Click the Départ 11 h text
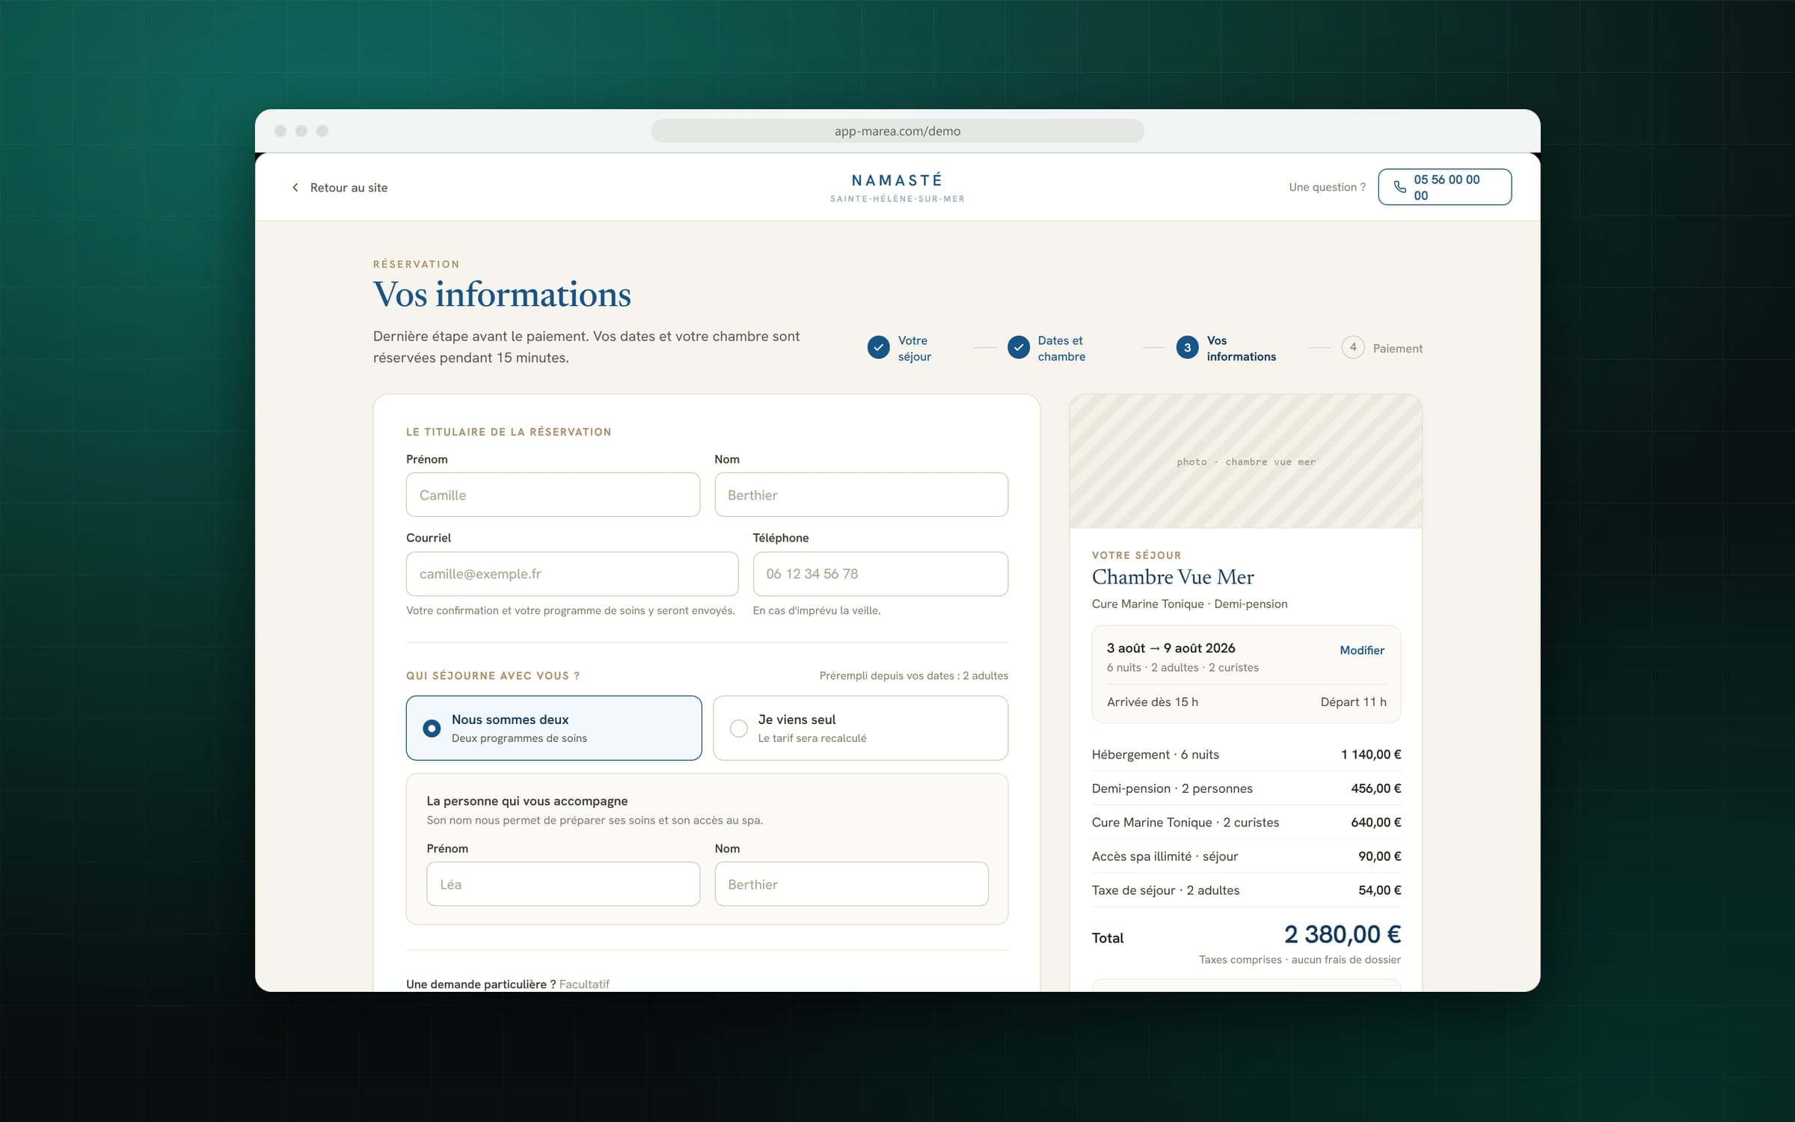Image resolution: width=1795 pixels, height=1122 pixels. pos(1354,702)
